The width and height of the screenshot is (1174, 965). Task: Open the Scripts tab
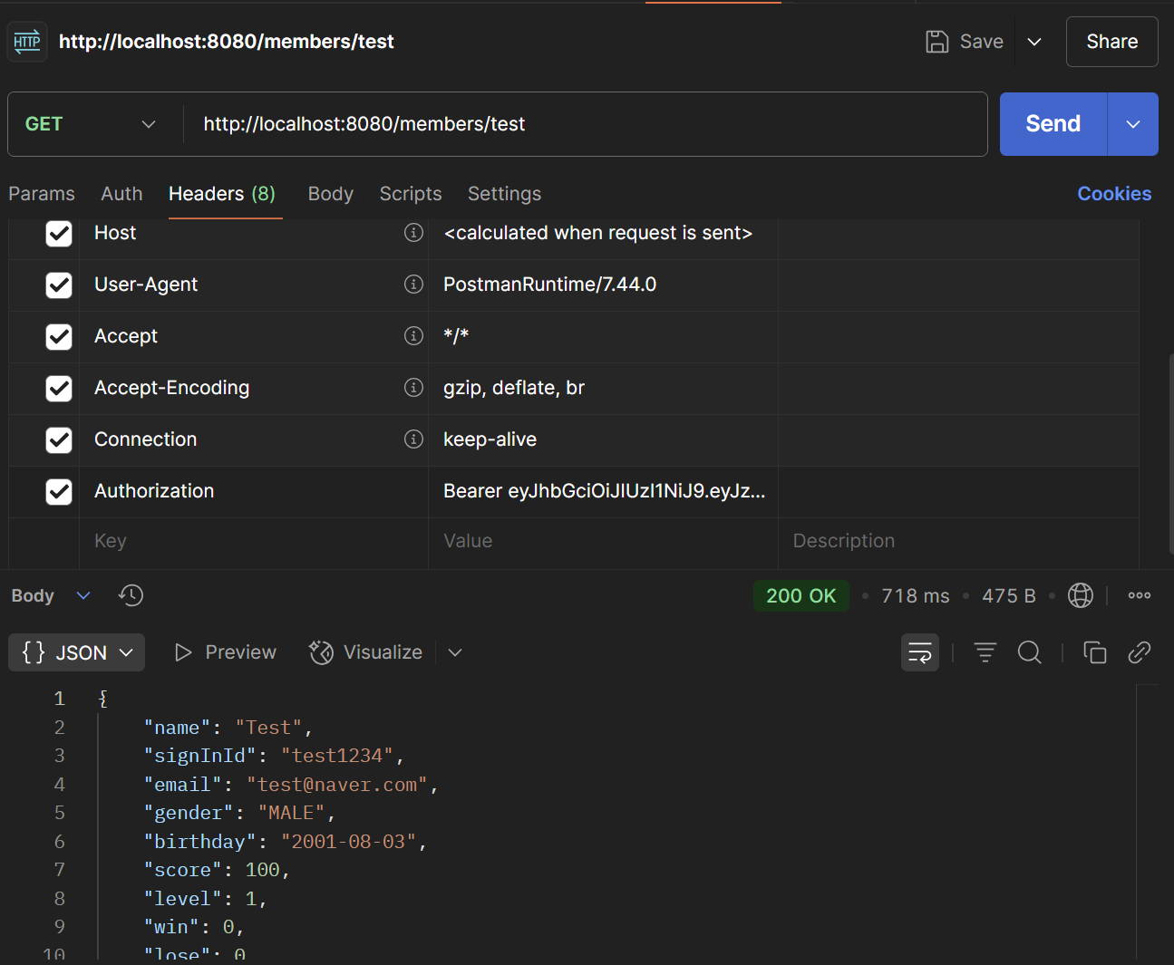pyautogui.click(x=411, y=194)
